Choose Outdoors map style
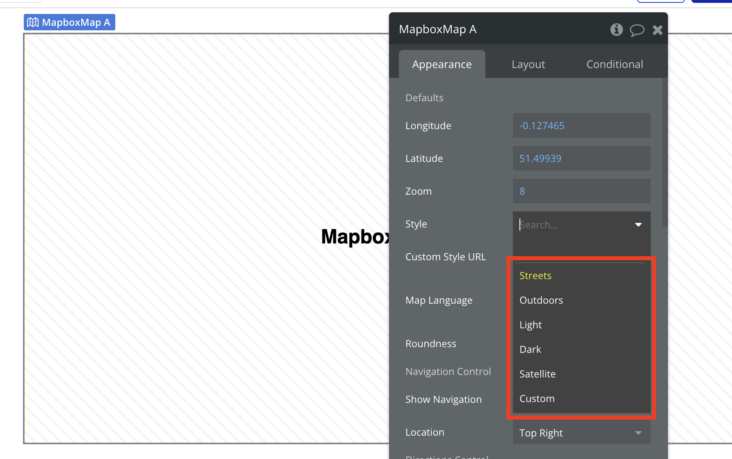Screen dimensions: 732x459 coord(541,300)
